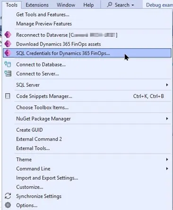Click the magnifier icon in the Search box

coord(110,5)
